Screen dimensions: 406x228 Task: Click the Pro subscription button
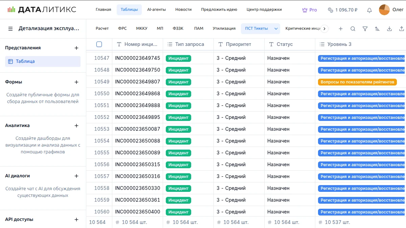(310, 10)
